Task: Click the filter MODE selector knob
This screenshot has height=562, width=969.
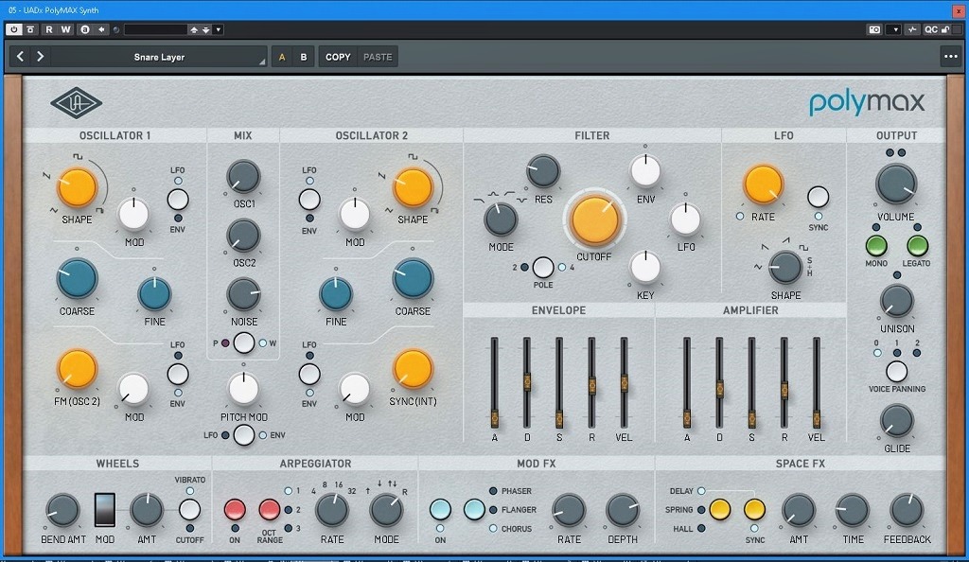Action: (x=501, y=220)
